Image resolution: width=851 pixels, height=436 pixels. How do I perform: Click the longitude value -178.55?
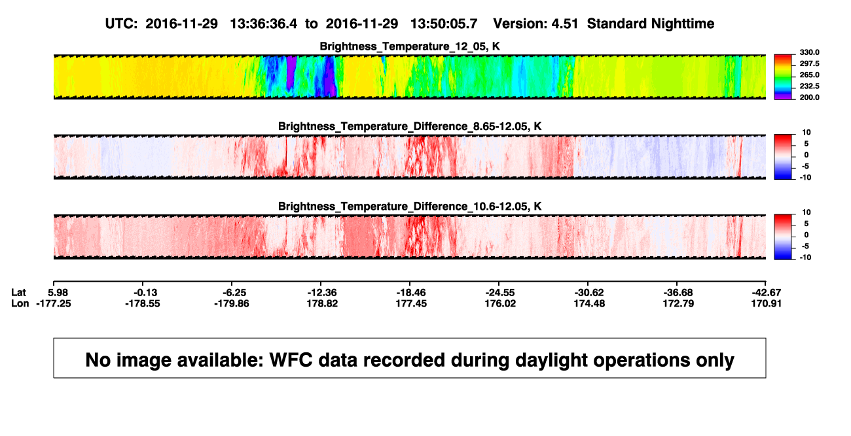point(143,303)
